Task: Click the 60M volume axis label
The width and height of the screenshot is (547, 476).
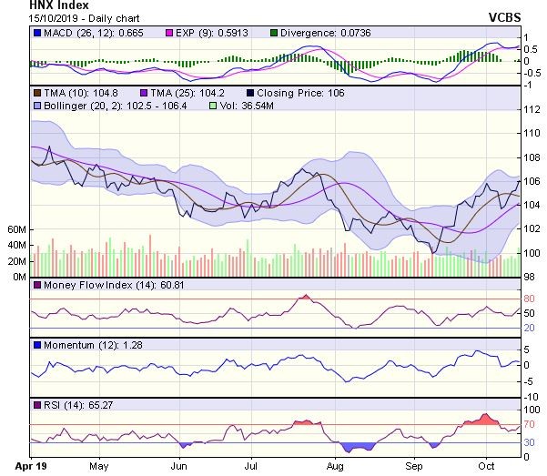Action: point(15,230)
